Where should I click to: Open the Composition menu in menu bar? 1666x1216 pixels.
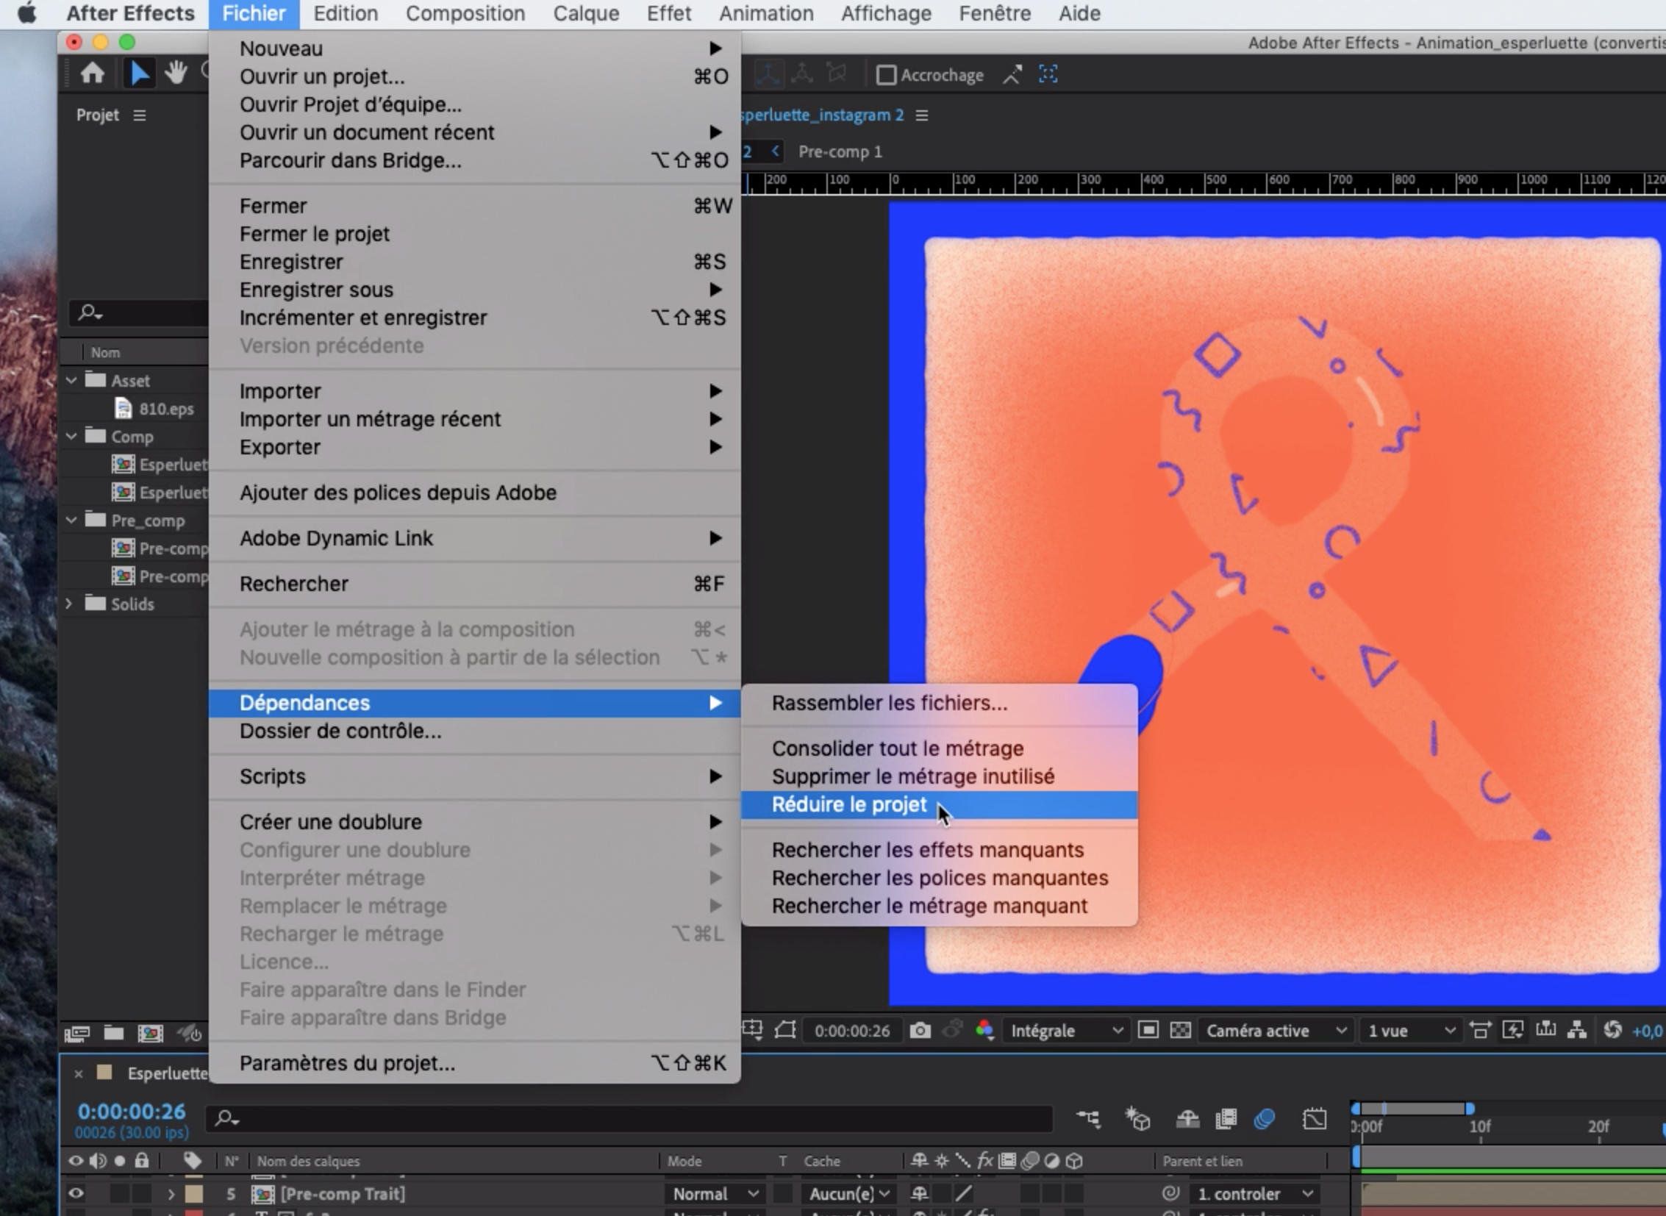pyautogui.click(x=465, y=13)
